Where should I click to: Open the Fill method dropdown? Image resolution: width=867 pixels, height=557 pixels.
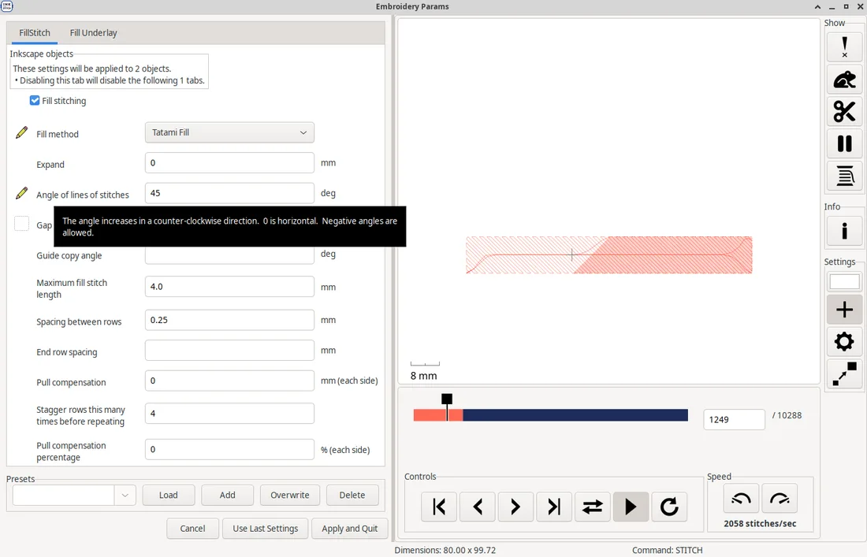[229, 132]
